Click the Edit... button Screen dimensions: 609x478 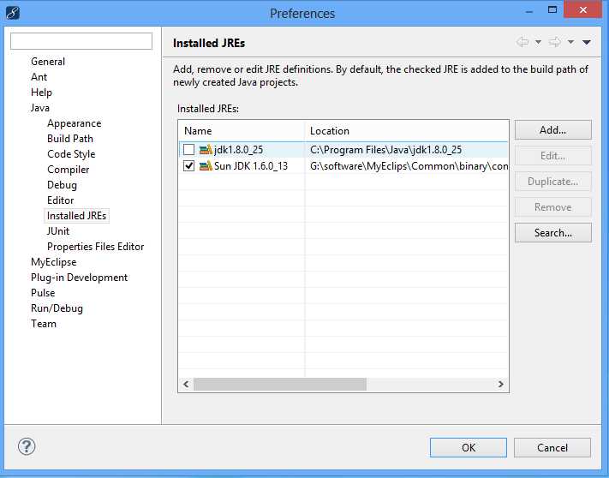[x=553, y=156]
